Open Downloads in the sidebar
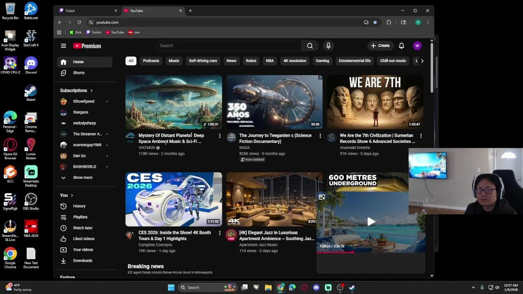This screenshot has width=523, height=294. (x=85, y=261)
